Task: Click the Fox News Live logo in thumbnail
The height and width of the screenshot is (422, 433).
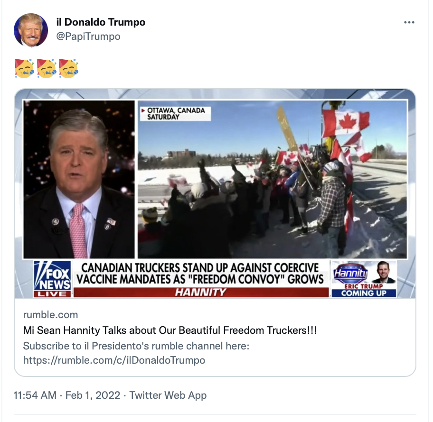Action: 52,279
